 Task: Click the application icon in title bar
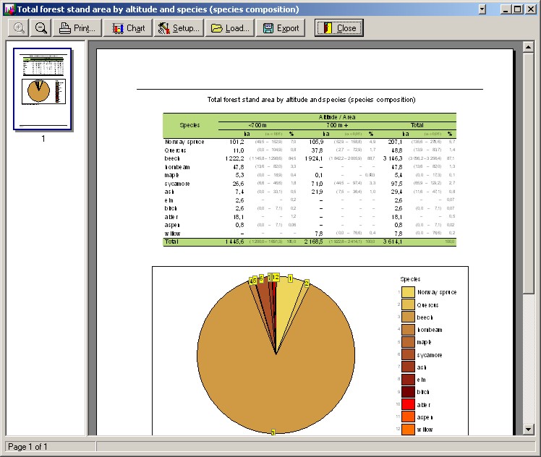coord(9,9)
